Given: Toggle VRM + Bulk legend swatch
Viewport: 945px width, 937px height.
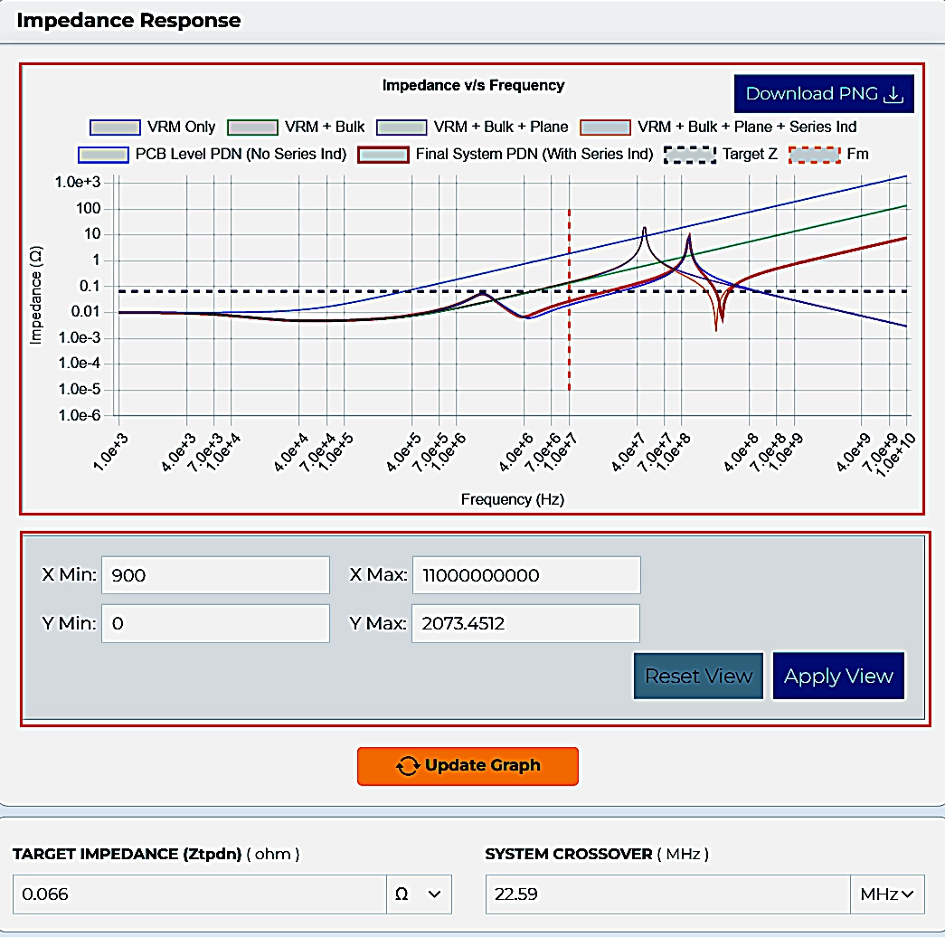Looking at the screenshot, I should pyautogui.click(x=252, y=128).
